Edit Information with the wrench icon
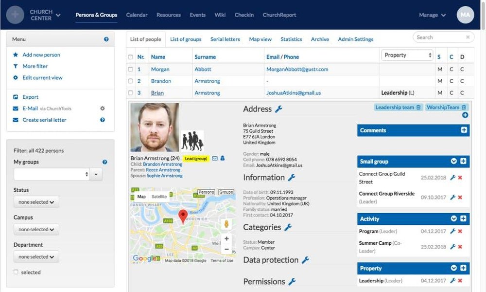This screenshot has height=292, width=486. [291, 178]
